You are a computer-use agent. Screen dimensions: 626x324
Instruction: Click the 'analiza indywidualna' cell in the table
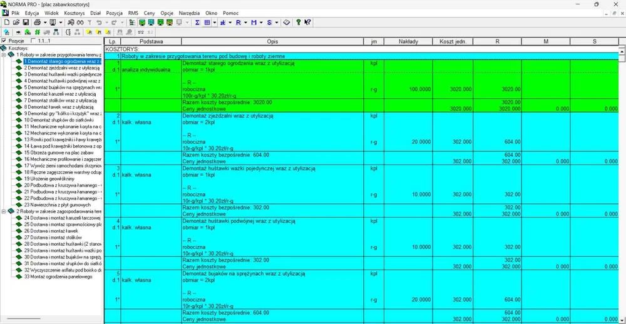pos(146,70)
